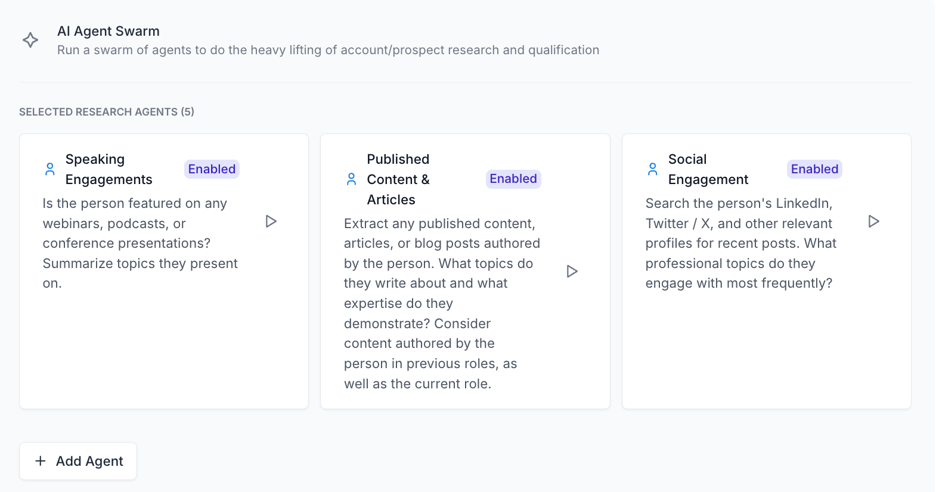The image size is (936, 492).
Task: Click the Speaking Engagements person icon
Action: click(50, 169)
